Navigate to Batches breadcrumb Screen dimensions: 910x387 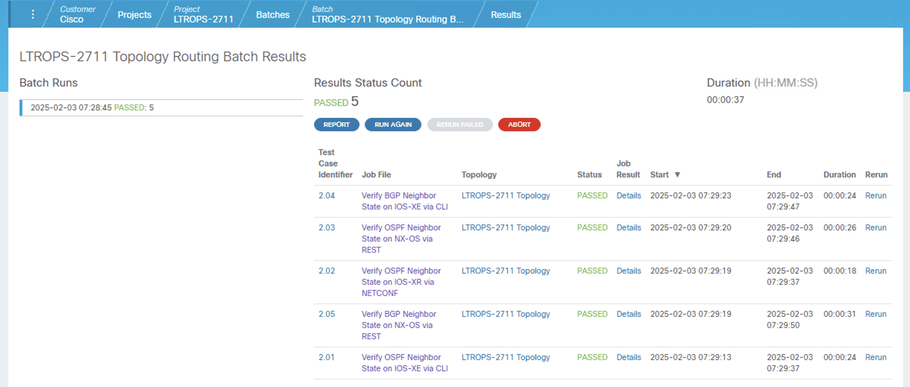(273, 15)
